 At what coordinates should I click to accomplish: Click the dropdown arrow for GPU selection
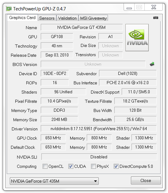tap(95, 181)
